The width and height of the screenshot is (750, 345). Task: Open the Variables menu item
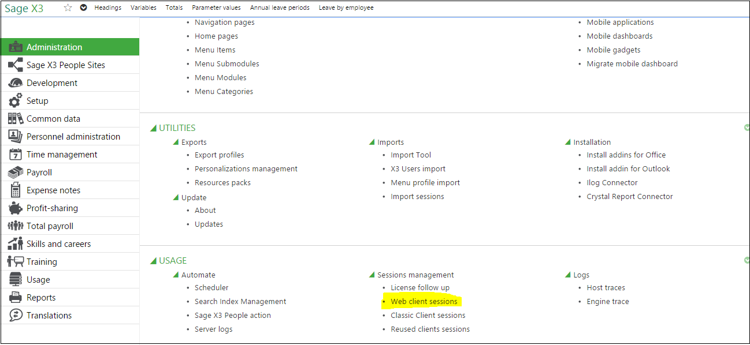[x=143, y=7]
